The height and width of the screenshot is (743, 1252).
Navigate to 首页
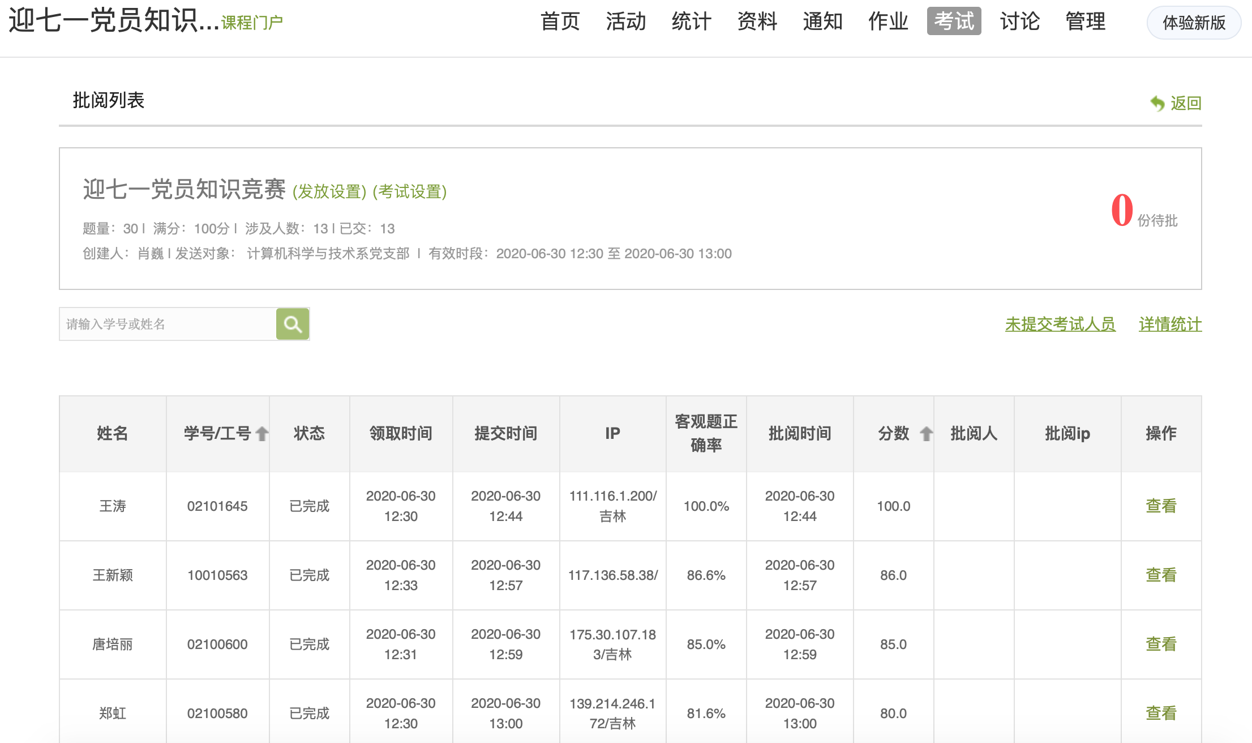[560, 22]
